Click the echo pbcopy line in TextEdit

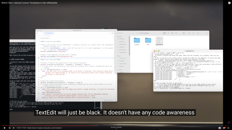click(172, 88)
